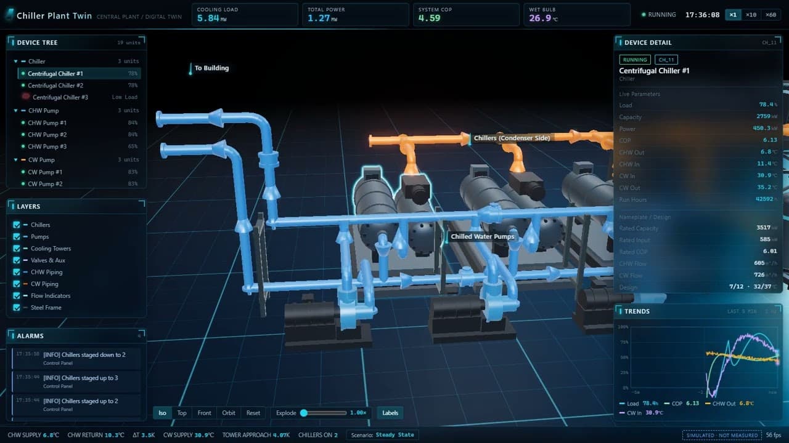The width and height of the screenshot is (789, 443).
Task: Open the 'Chillers staged down to 2' alarm
Action: 76,358
